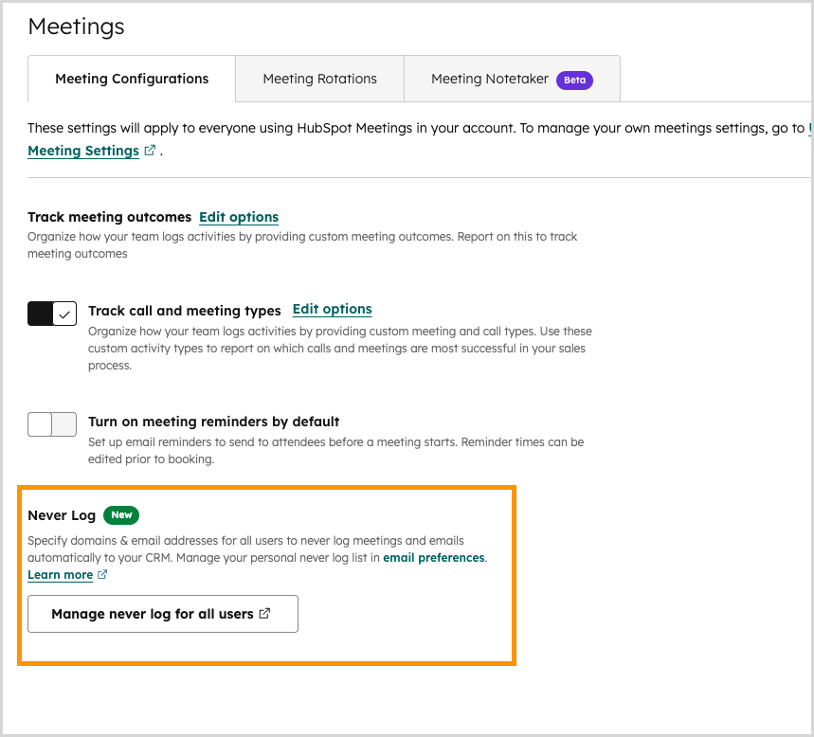Image resolution: width=814 pixels, height=737 pixels.
Task: Click Edit options next to Track meeting outcomes
Action: pyautogui.click(x=239, y=217)
